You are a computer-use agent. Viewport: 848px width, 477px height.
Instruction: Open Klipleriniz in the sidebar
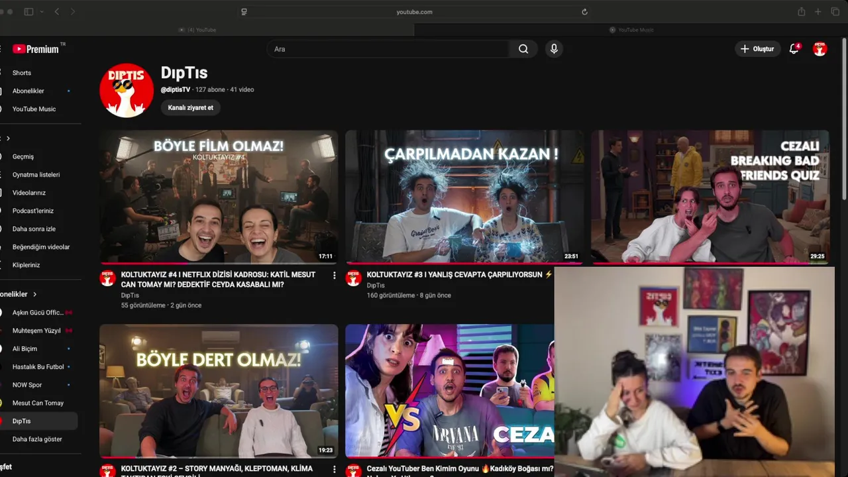point(26,265)
